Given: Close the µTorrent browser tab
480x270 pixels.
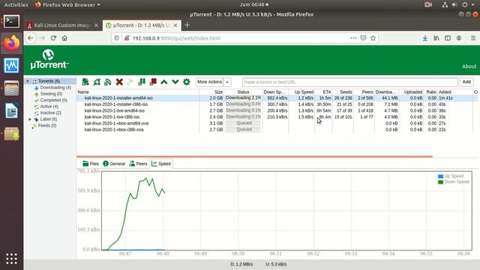Looking at the screenshot, I should [175, 25].
